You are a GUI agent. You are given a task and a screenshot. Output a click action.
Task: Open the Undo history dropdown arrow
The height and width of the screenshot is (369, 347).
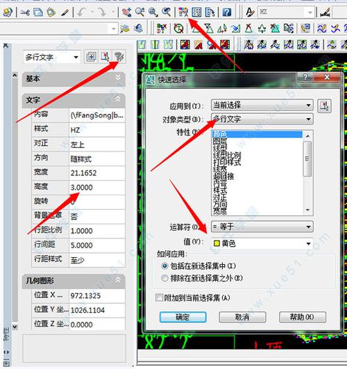(92, 12)
